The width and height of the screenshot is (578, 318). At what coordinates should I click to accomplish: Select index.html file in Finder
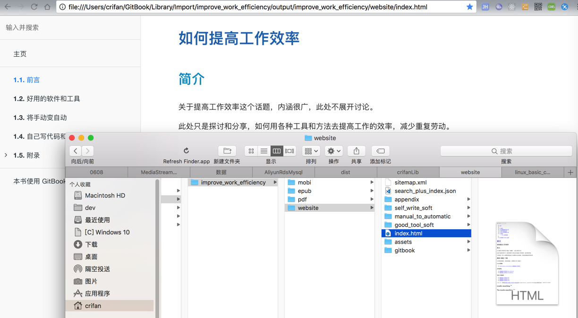(426, 233)
